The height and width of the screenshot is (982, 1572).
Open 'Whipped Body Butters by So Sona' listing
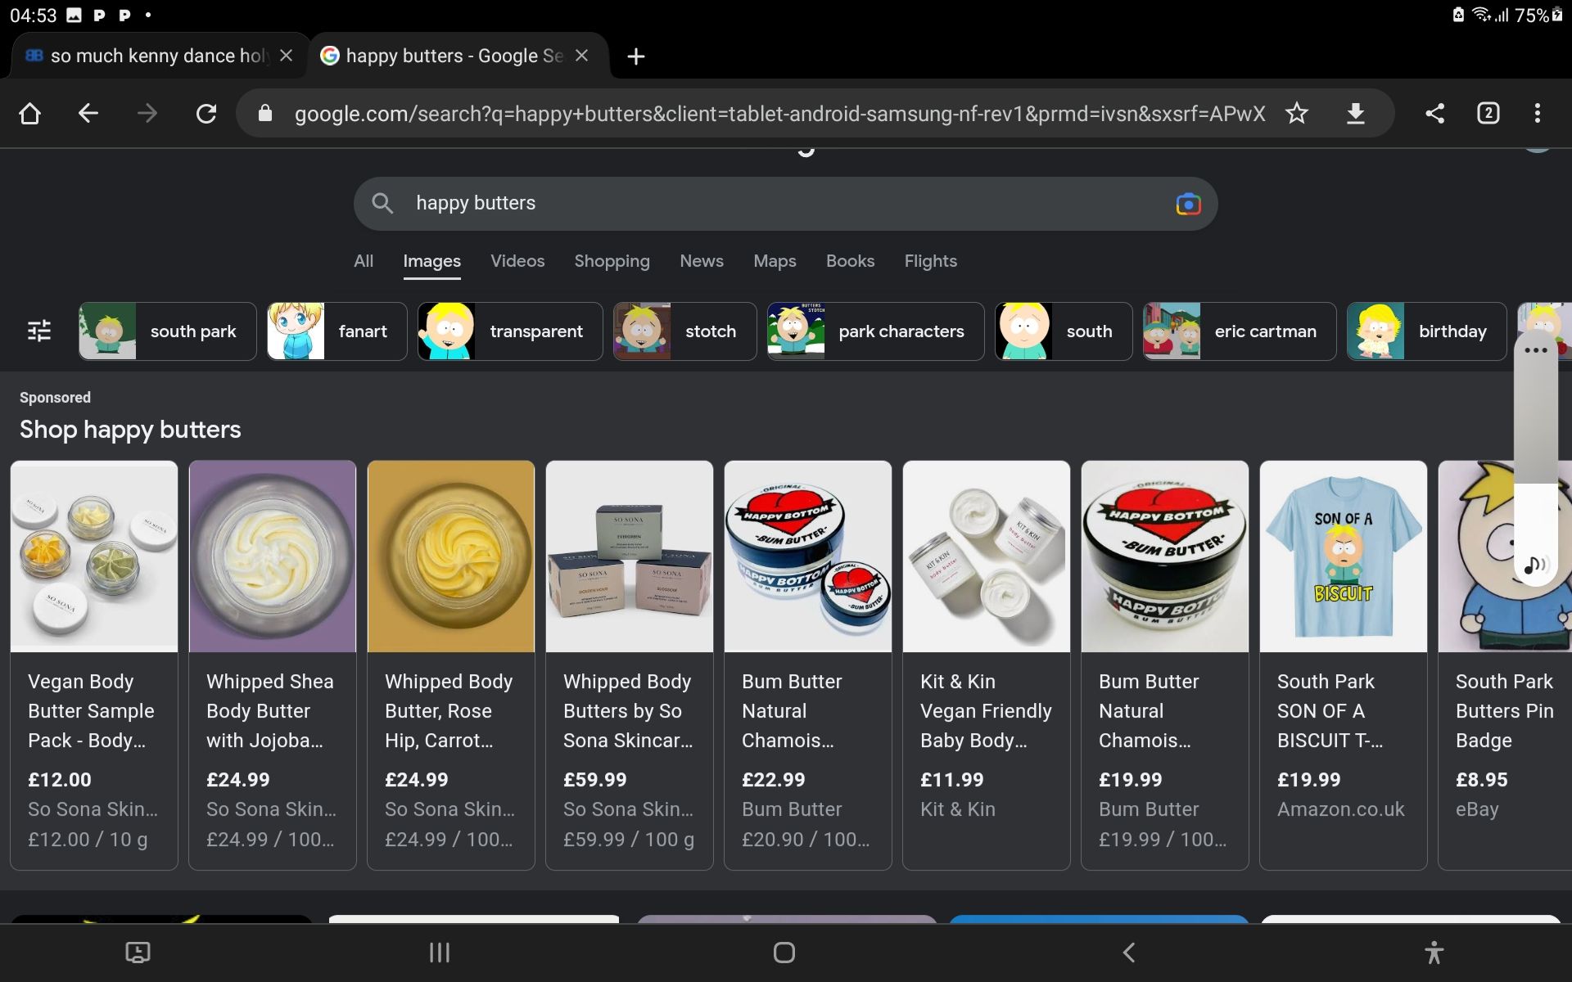tap(628, 711)
